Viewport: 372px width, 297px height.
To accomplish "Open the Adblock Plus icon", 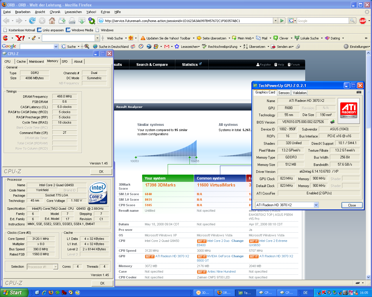I will coord(363,21).
